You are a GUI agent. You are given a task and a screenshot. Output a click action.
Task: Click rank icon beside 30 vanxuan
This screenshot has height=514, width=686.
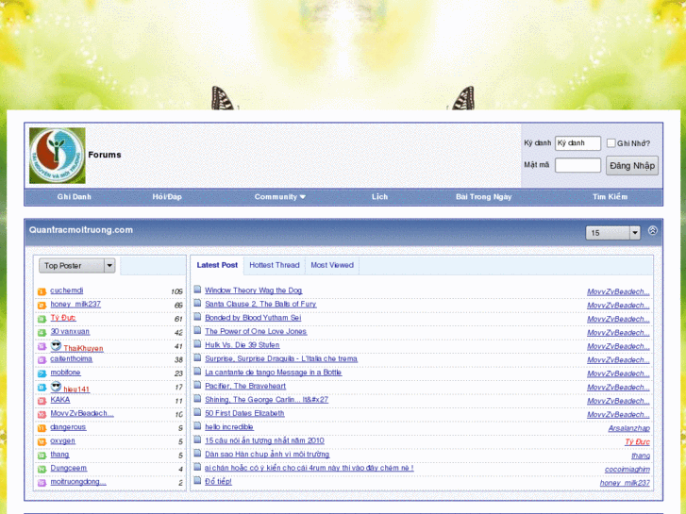[42, 333]
